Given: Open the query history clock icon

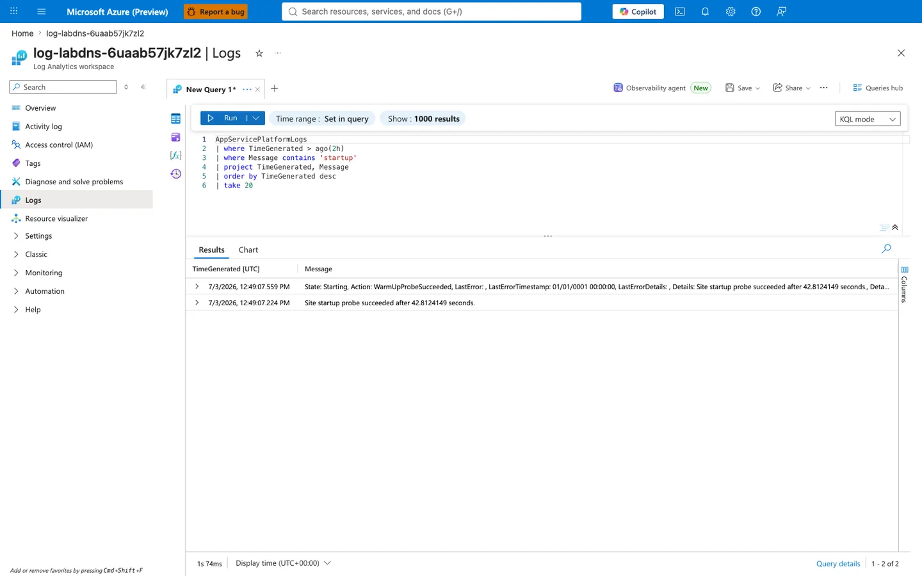Looking at the screenshot, I should (x=175, y=174).
